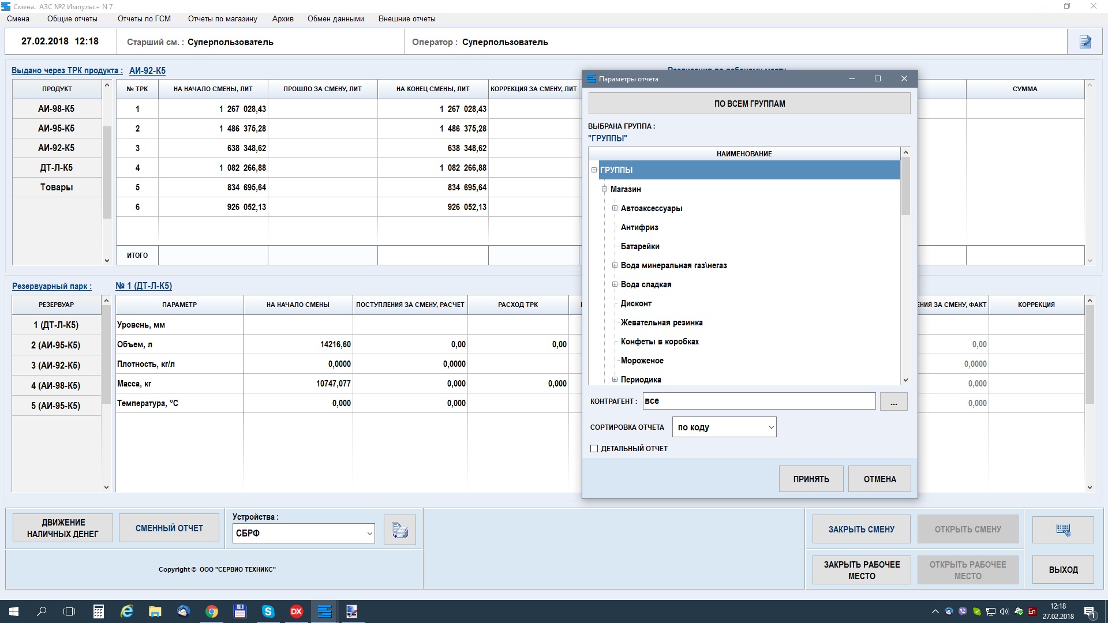Enable the ДЕТАЛЬНЫЙ ОТЧЕТ checkbox
The image size is (1108, 623).
point(594,448)
